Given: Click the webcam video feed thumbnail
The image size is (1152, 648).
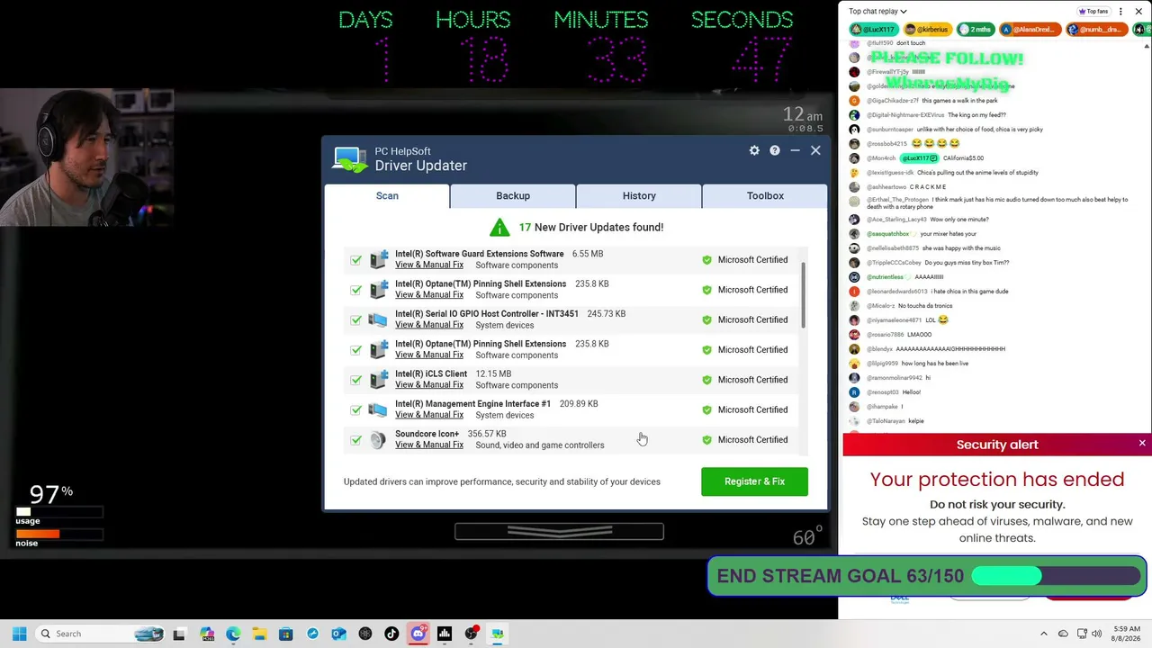Looking at the screenshot, I should coord(86,157).
